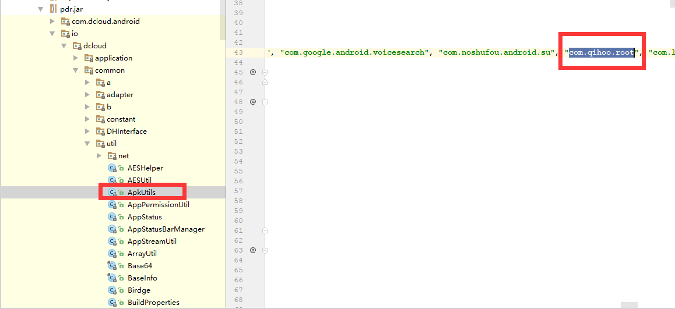The image size is (675, 309).
Task: Click the util package folder icon
Action: pos(100,144)
